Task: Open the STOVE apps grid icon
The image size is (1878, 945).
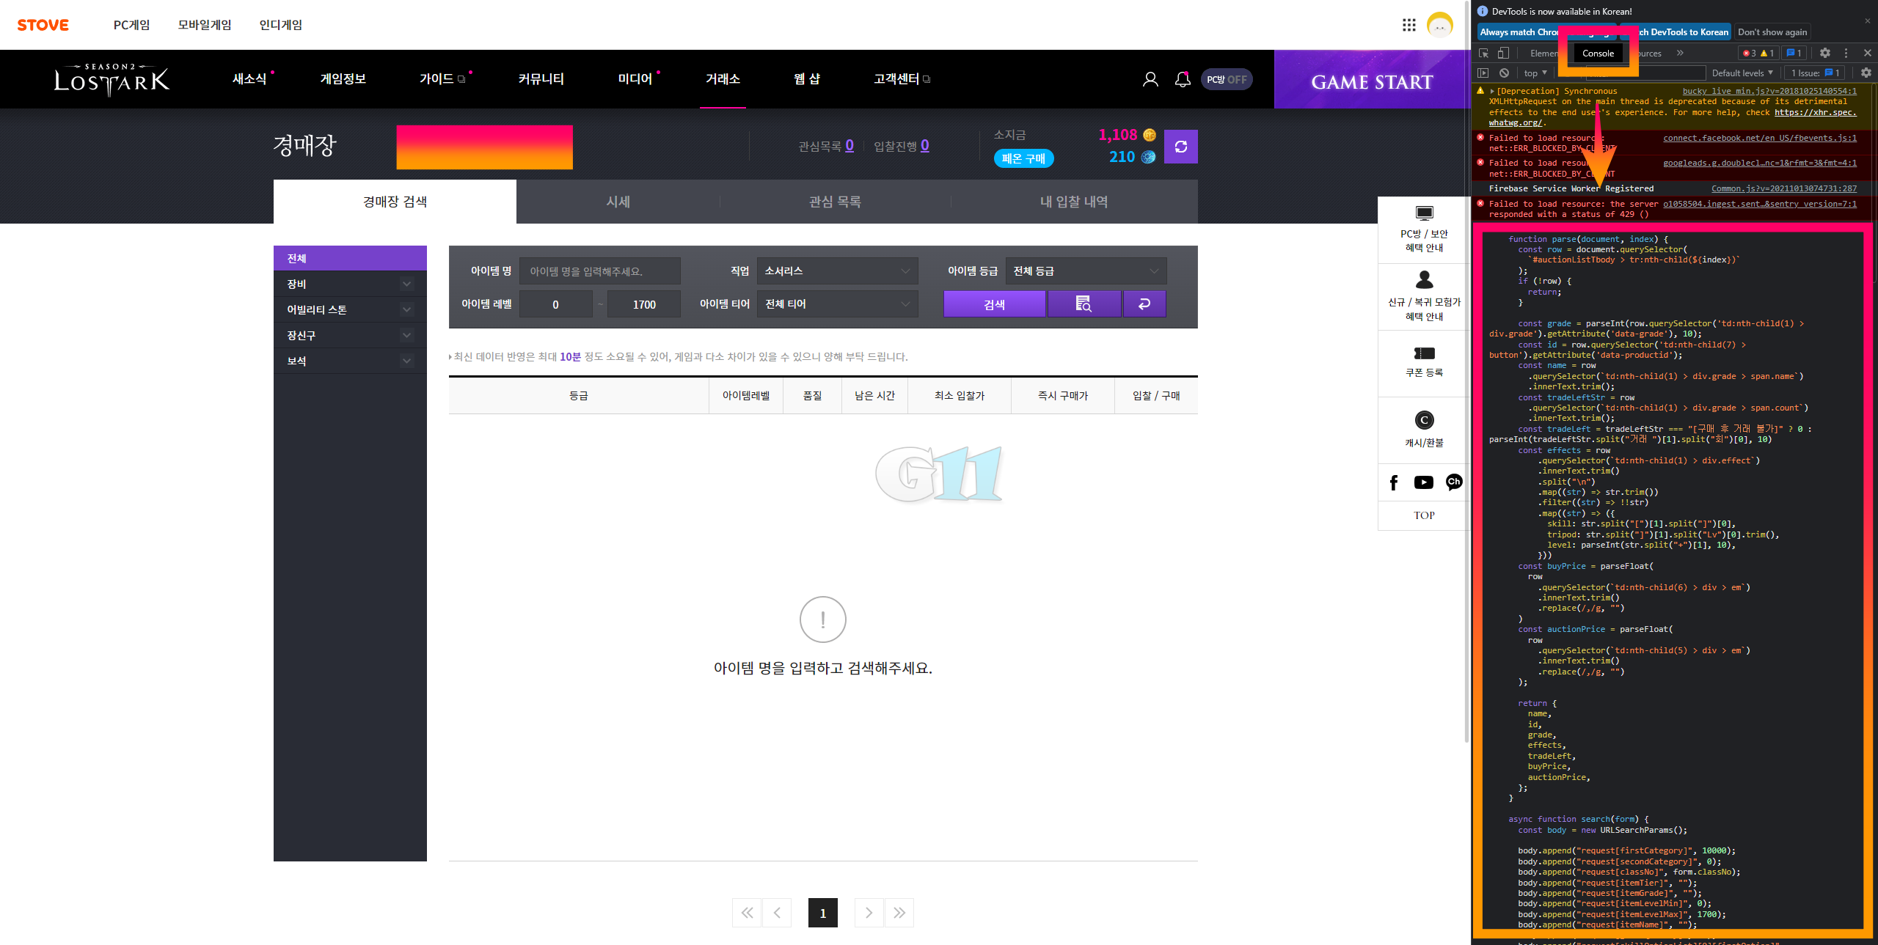Action: pyautogui.click(x=1408, y=25)
